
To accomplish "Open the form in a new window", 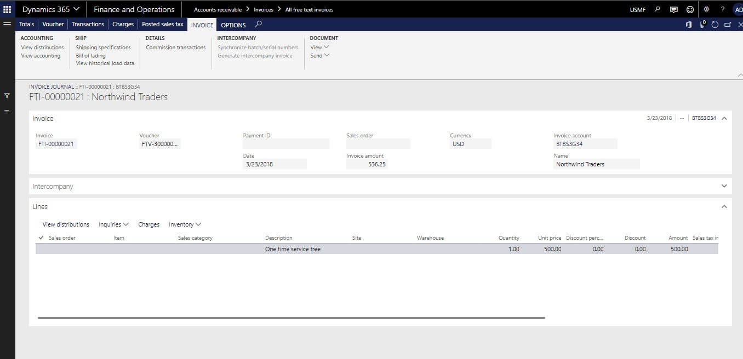I will pos(728,25).
